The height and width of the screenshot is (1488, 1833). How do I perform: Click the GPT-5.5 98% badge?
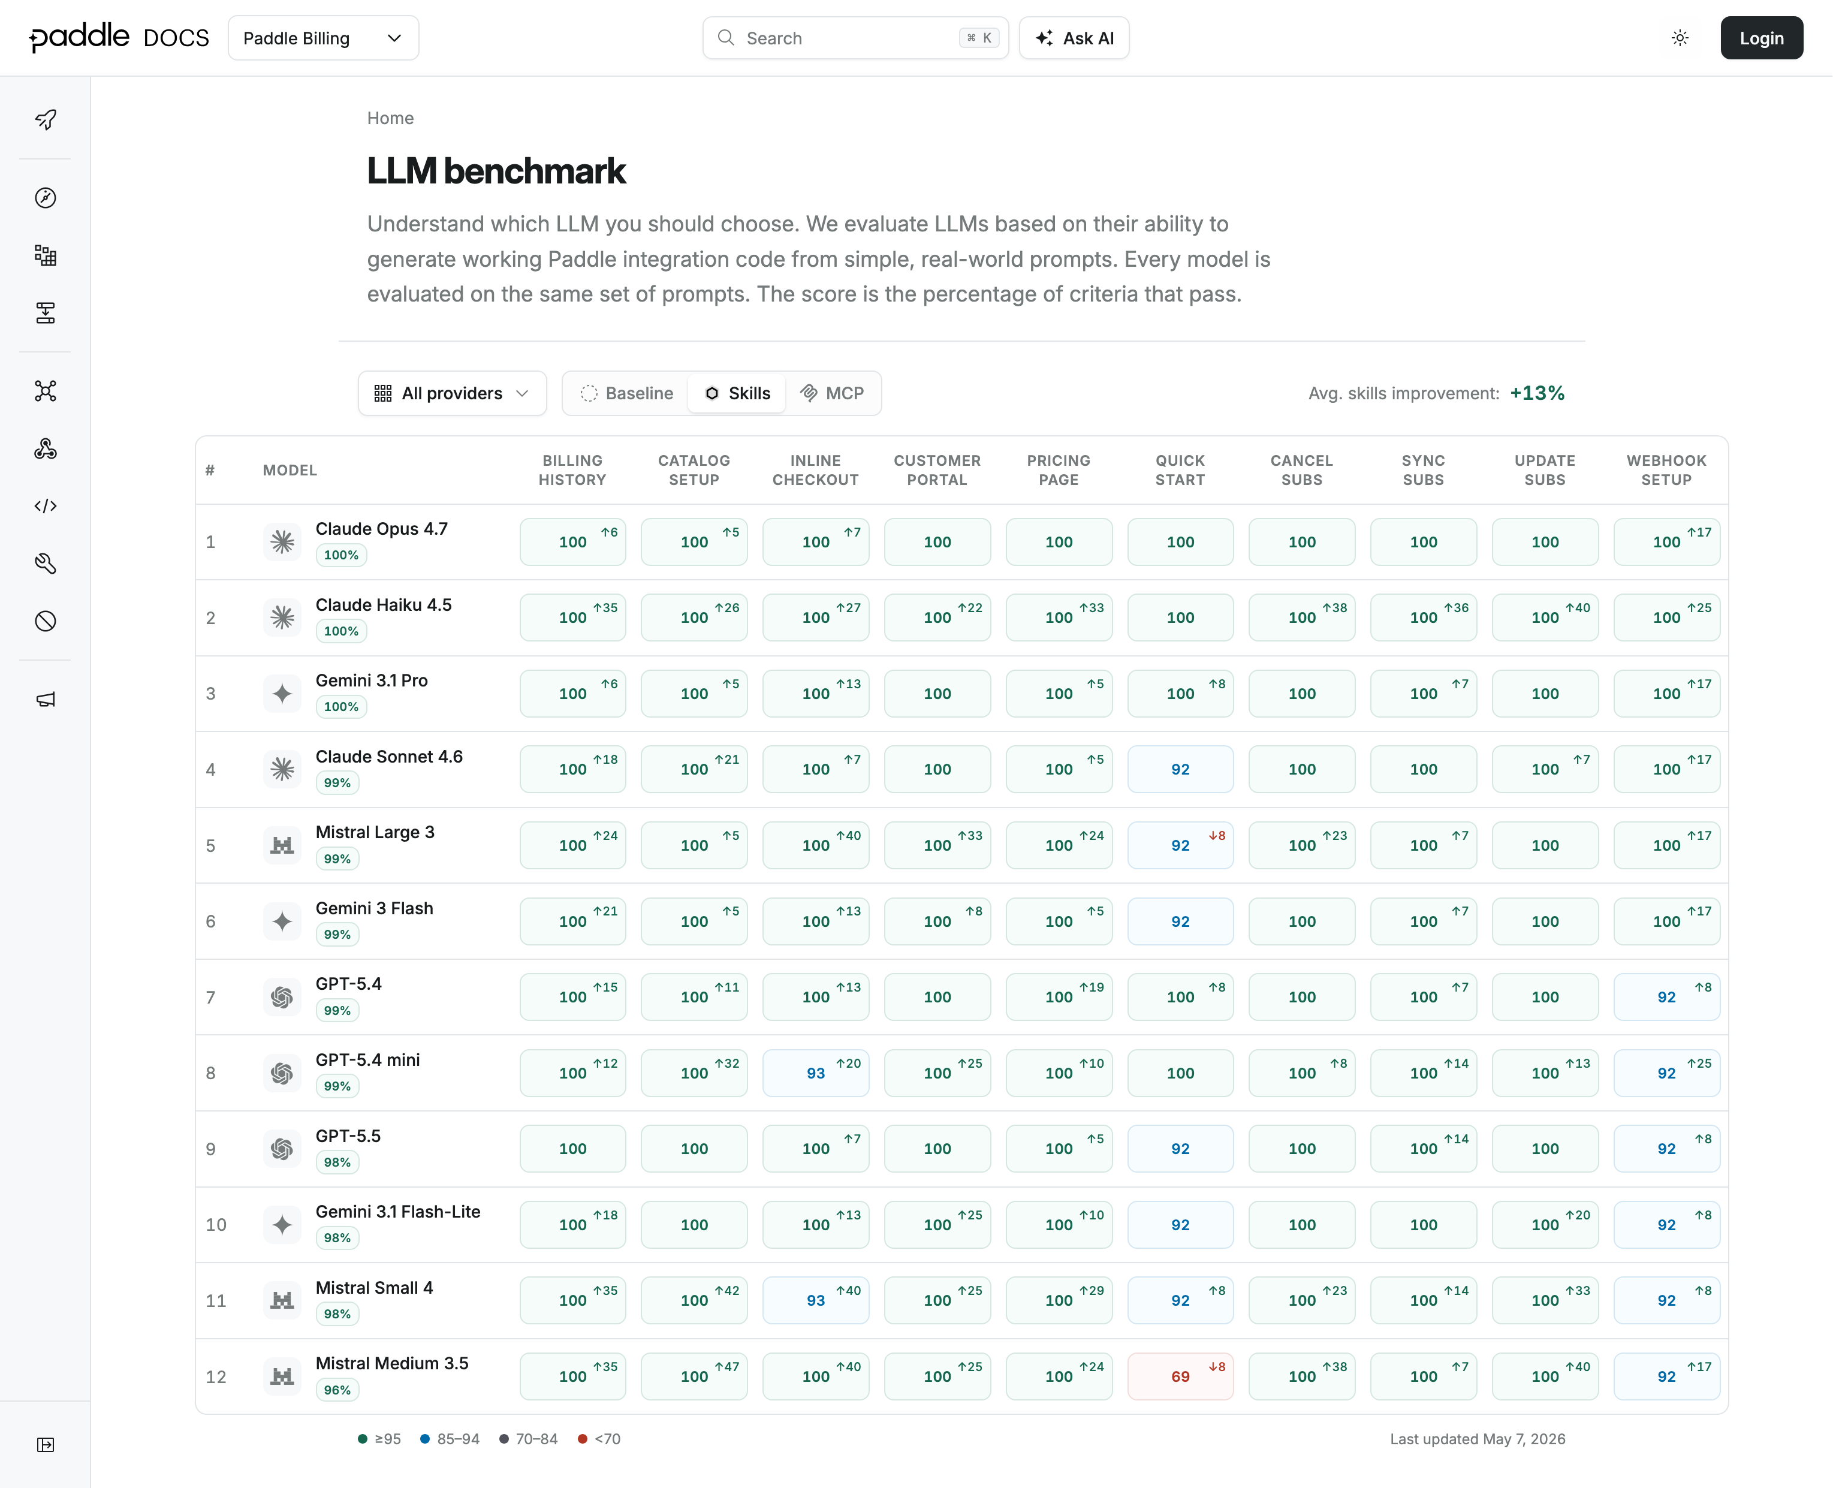pos(337,1161)
